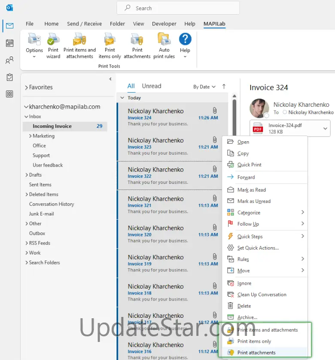Open the Calendar view in sidebar
335x360 pixels.
[x=9, y=43]
